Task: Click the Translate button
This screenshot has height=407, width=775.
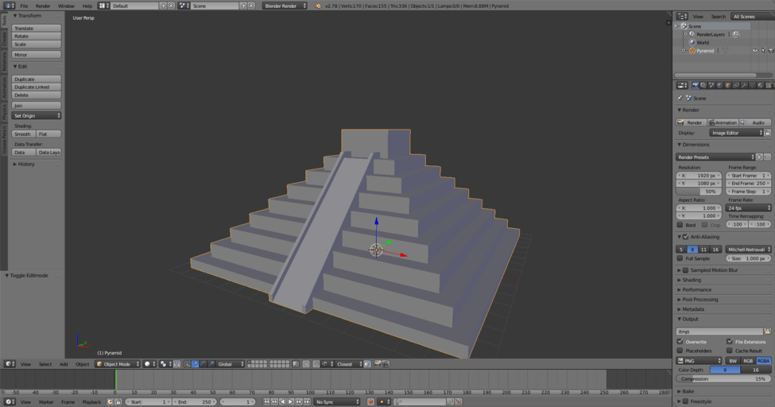Action: tap(37, 28)
